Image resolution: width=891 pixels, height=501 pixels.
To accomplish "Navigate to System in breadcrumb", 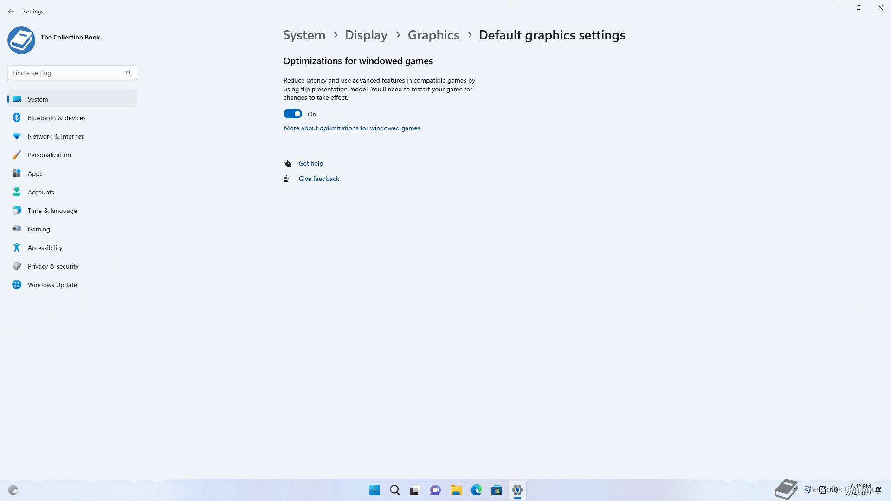I will (304, 35).
